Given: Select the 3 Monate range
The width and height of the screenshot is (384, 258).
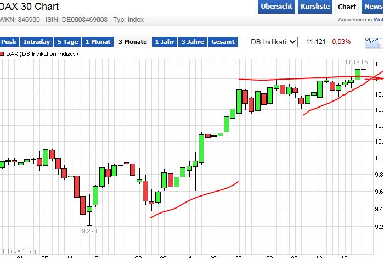Looking at the screenshot, I should [133, 42].
